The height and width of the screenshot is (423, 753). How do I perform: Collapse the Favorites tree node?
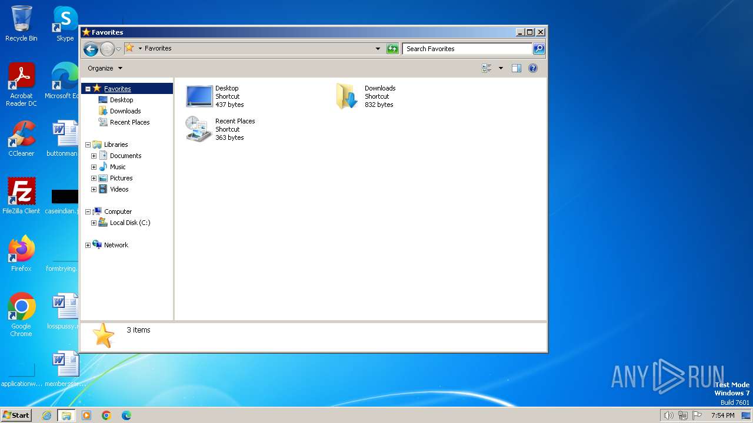(88, 89)
